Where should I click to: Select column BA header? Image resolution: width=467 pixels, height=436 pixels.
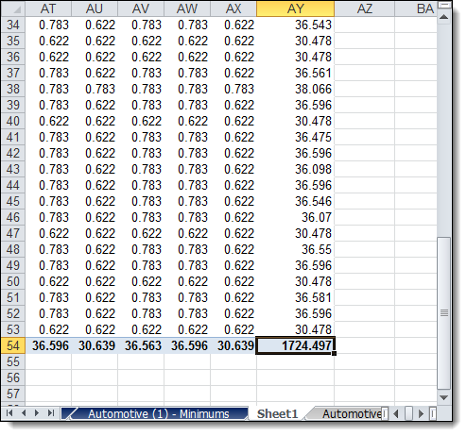[417, 8]
